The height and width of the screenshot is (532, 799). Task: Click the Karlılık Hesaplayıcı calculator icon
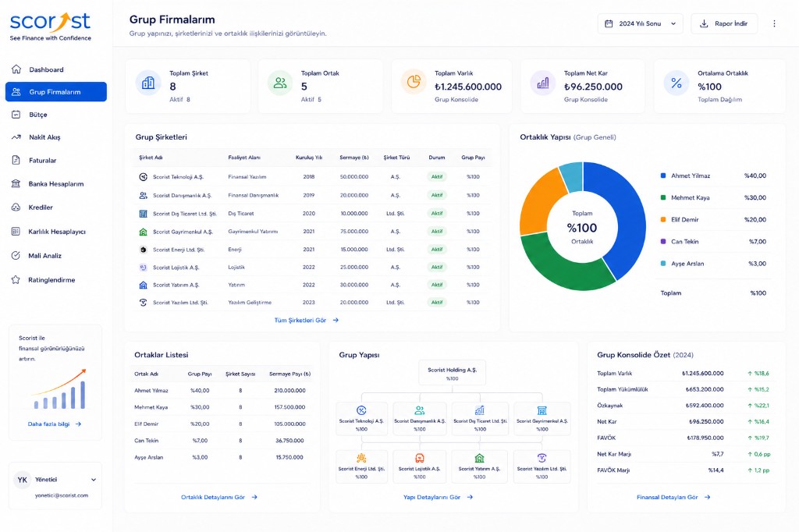16,232
